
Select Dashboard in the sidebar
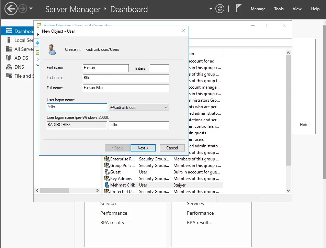pos(17,31)
